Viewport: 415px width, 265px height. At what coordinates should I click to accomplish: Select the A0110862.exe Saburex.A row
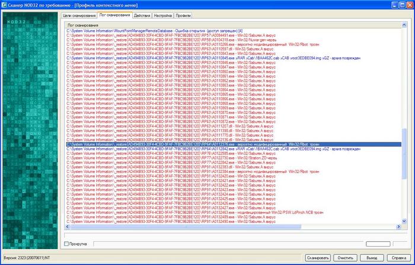[x=234, y=81]
